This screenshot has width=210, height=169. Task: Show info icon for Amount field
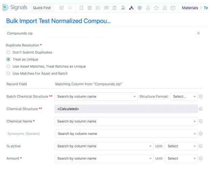[201, 158]
